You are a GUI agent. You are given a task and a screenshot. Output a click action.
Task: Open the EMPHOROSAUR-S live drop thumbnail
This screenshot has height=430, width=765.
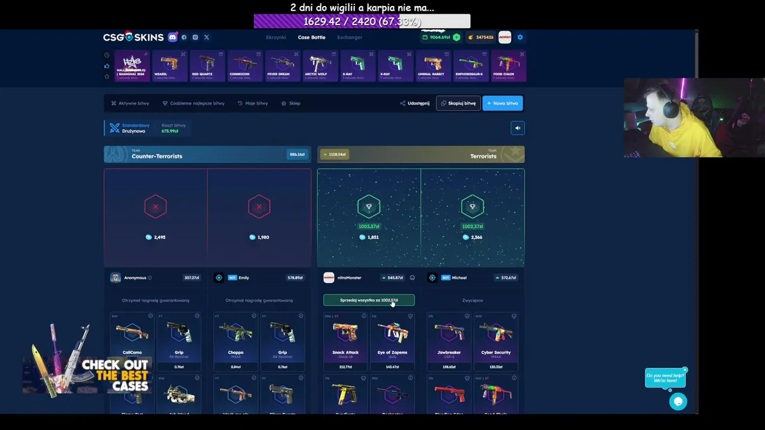click(470, 66)
